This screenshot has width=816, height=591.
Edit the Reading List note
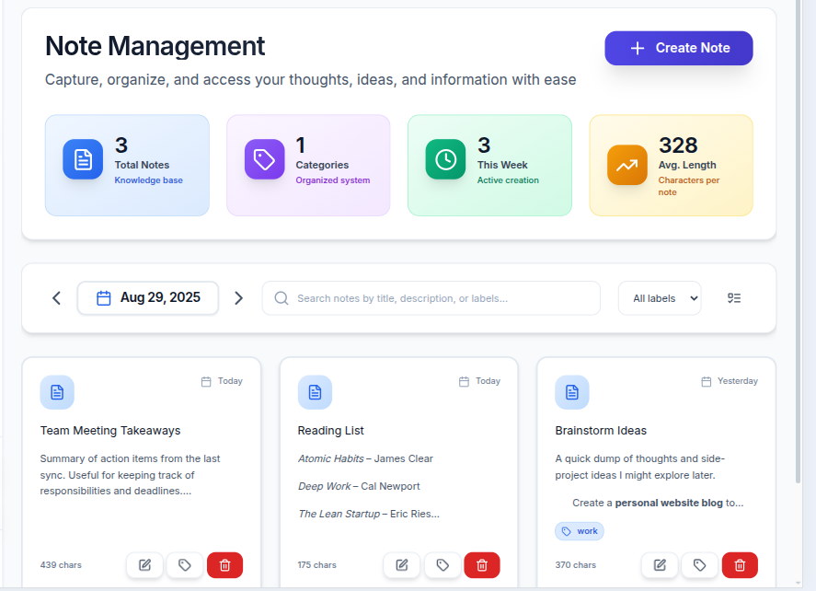tap(402, 565)
